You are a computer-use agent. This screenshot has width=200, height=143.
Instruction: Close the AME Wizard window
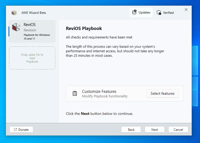tap(186, 10)
